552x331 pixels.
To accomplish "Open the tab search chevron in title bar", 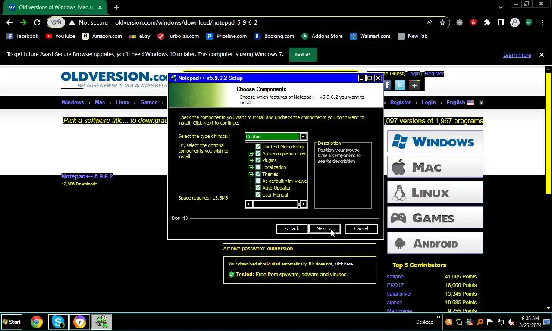I will tap(500, 7).
